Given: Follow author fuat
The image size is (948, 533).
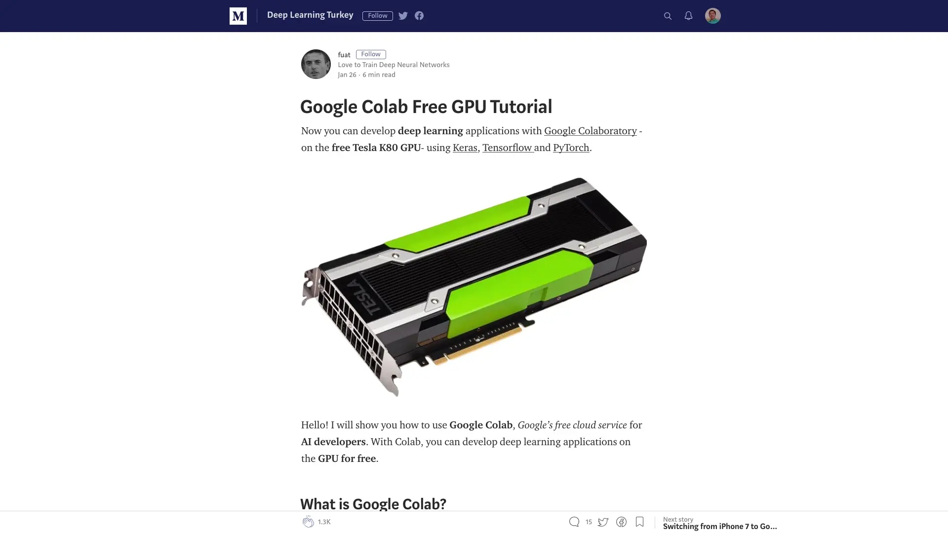Looking at the screenshot, I should point(371,54).
